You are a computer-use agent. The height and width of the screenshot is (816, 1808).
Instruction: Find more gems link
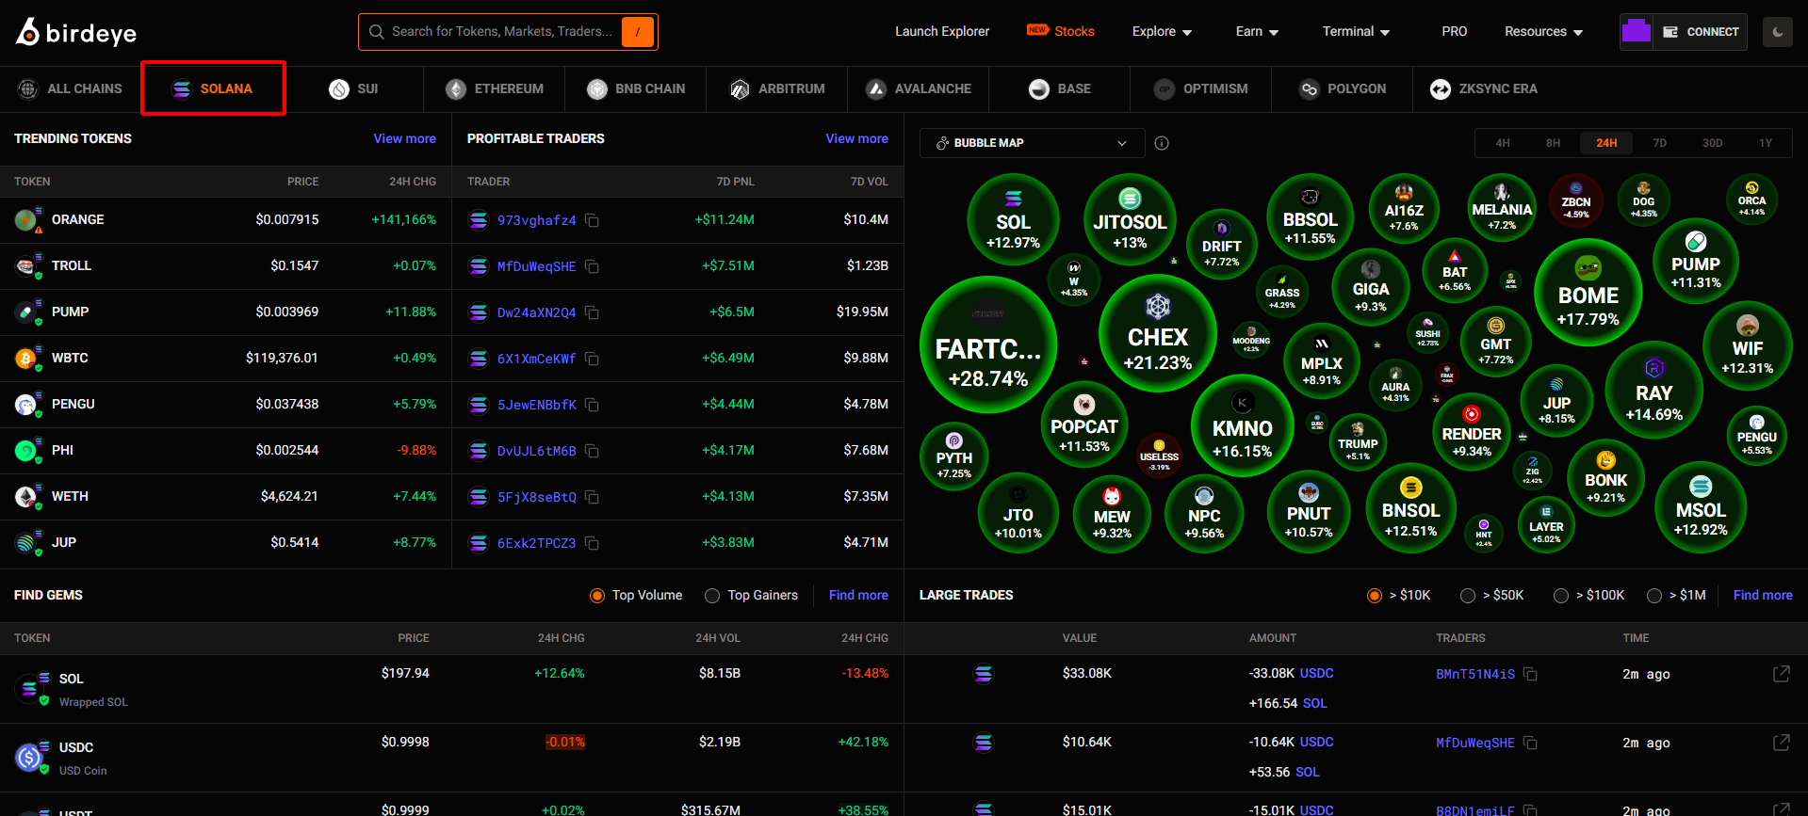(x=858, y=596)
